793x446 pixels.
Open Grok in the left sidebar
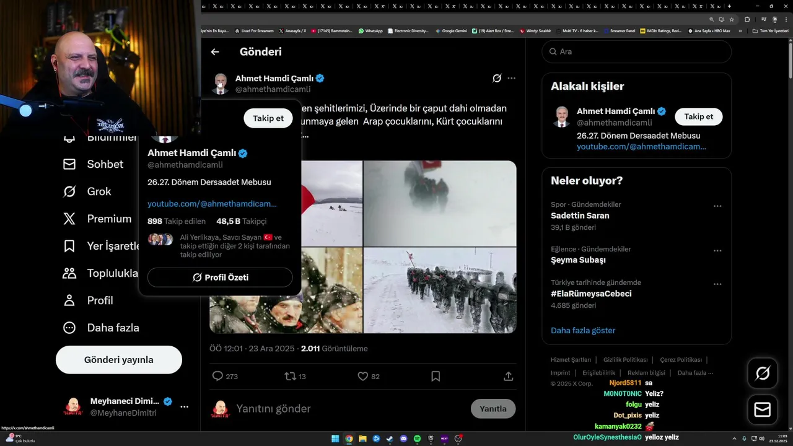(87, 191)
